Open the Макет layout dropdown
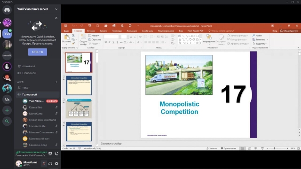Viewport: 301px width, 169px height. (94, 36)
